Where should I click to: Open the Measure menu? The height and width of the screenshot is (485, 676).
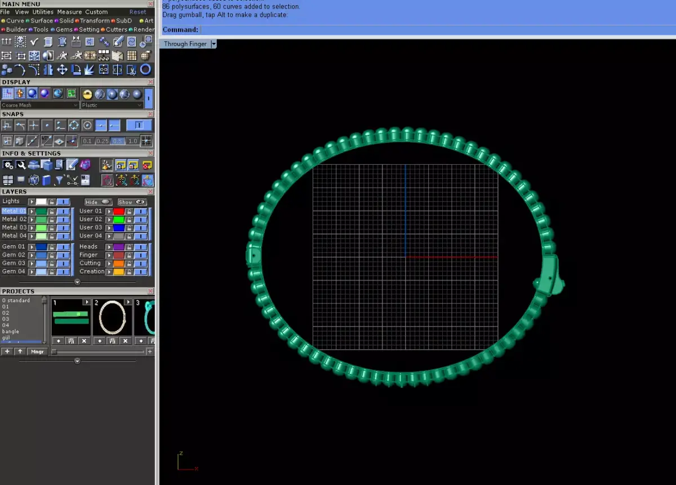point(69,12)
